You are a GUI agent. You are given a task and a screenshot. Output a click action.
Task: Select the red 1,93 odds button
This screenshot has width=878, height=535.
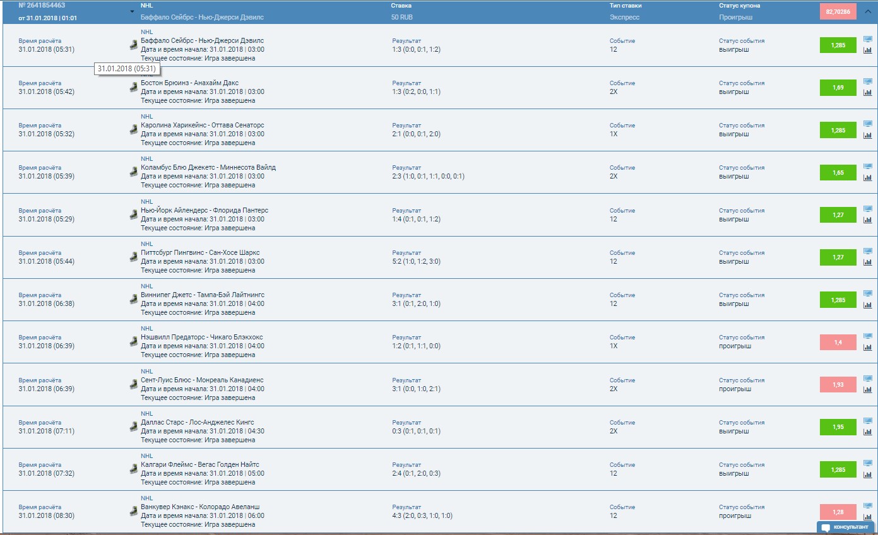pyautogui.click(x=838, y=385)
